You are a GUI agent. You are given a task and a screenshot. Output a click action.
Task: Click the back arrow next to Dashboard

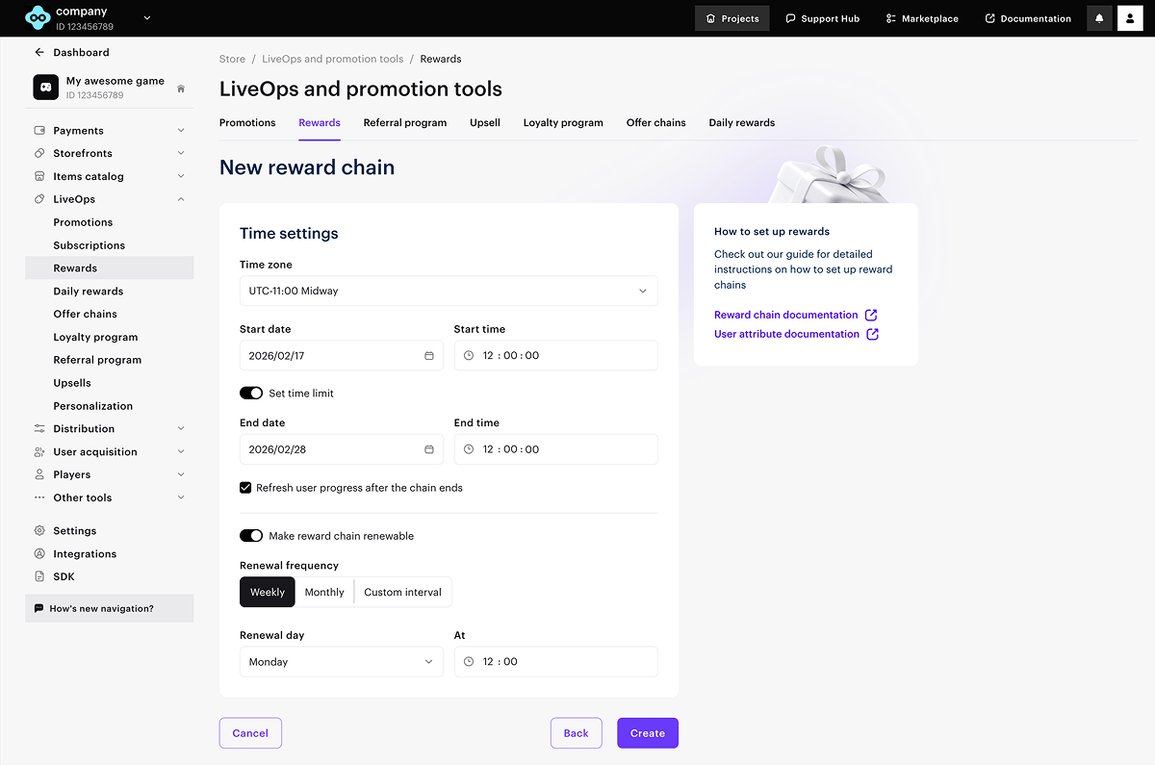[39, 53]
